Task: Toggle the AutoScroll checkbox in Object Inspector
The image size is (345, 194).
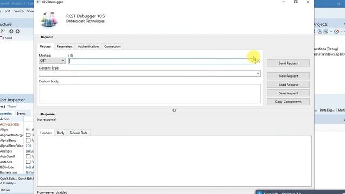Action: [x=28, y=156]
